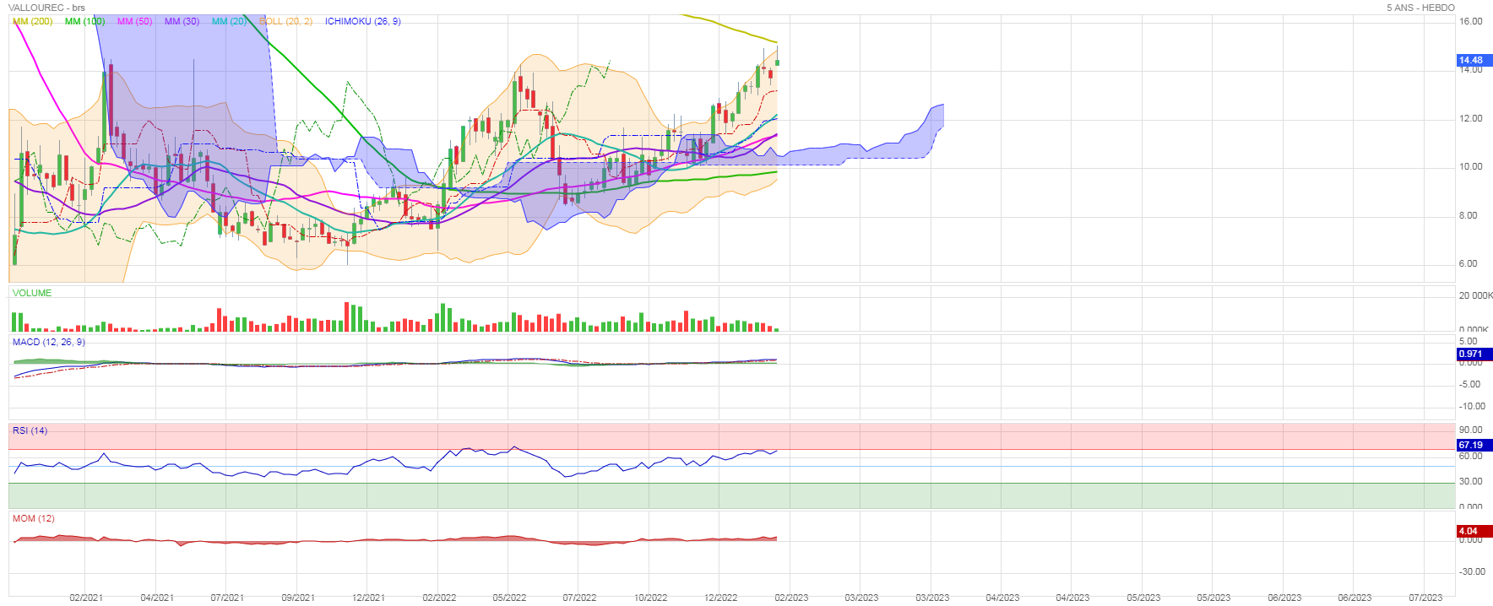Click the RSI (14) panel label
Viewport: 1493px width, 606px height.
(x=30, y=430)
